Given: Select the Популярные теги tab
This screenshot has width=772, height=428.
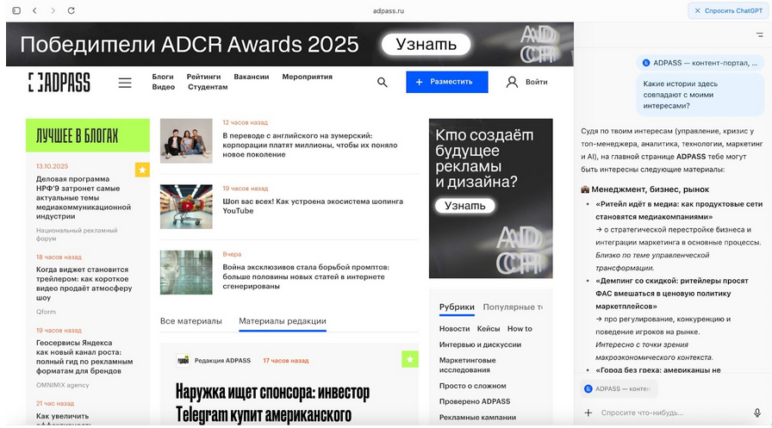Looking at the screenshot, I should (x=512, y=307).
